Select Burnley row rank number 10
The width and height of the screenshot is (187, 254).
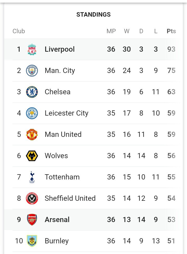click(19, 241)
